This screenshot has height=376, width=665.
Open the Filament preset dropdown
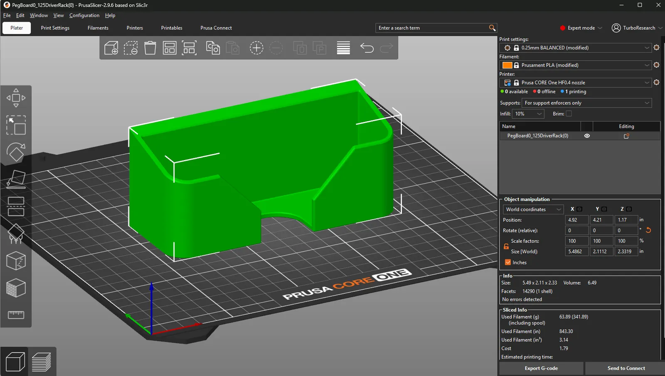576,65
